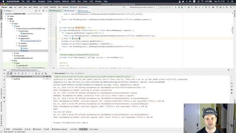Click the Make Project hammer icon

point(124,7)
